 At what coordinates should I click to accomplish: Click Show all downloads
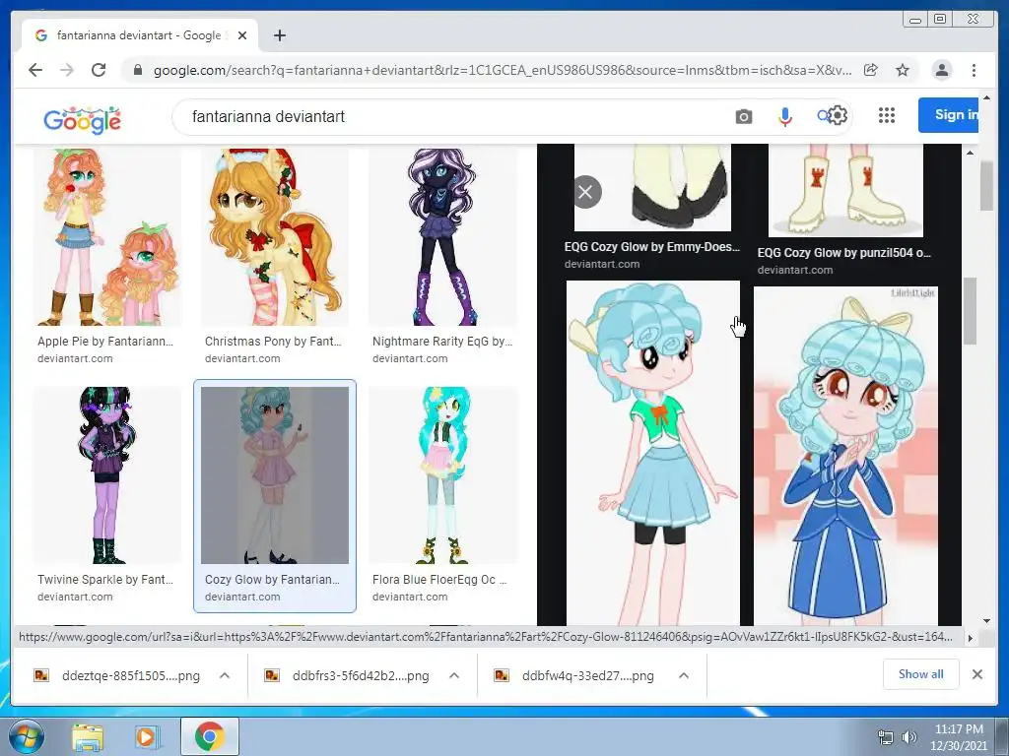pyautogui.click(x=921, y=674)
